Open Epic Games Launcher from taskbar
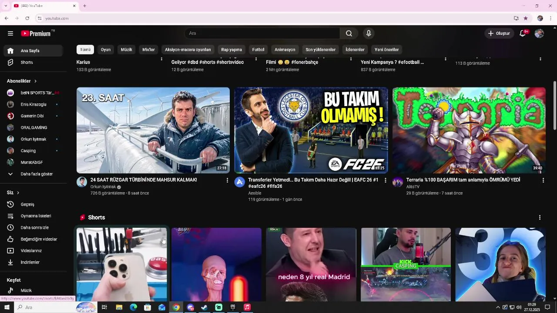Viewport: 557px width, 313px height. (x=233, y=307)
